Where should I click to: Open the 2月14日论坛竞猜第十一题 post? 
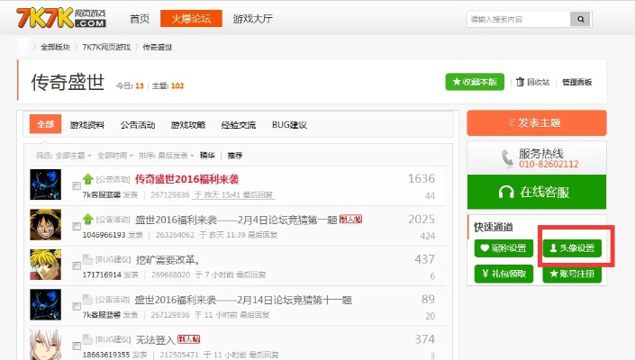click(243, 300)
